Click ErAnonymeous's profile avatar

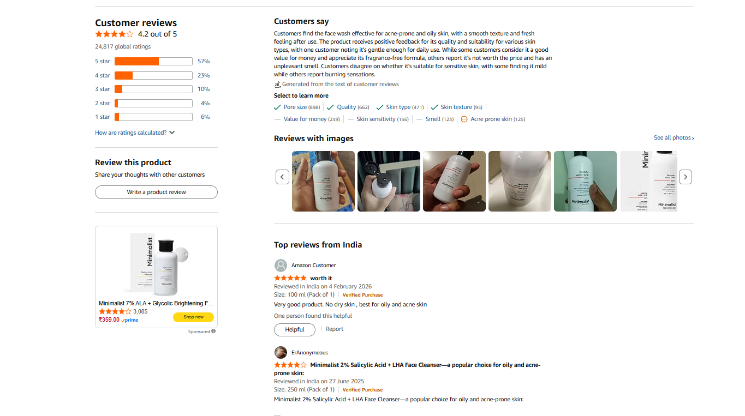click(x=281, y=352)
